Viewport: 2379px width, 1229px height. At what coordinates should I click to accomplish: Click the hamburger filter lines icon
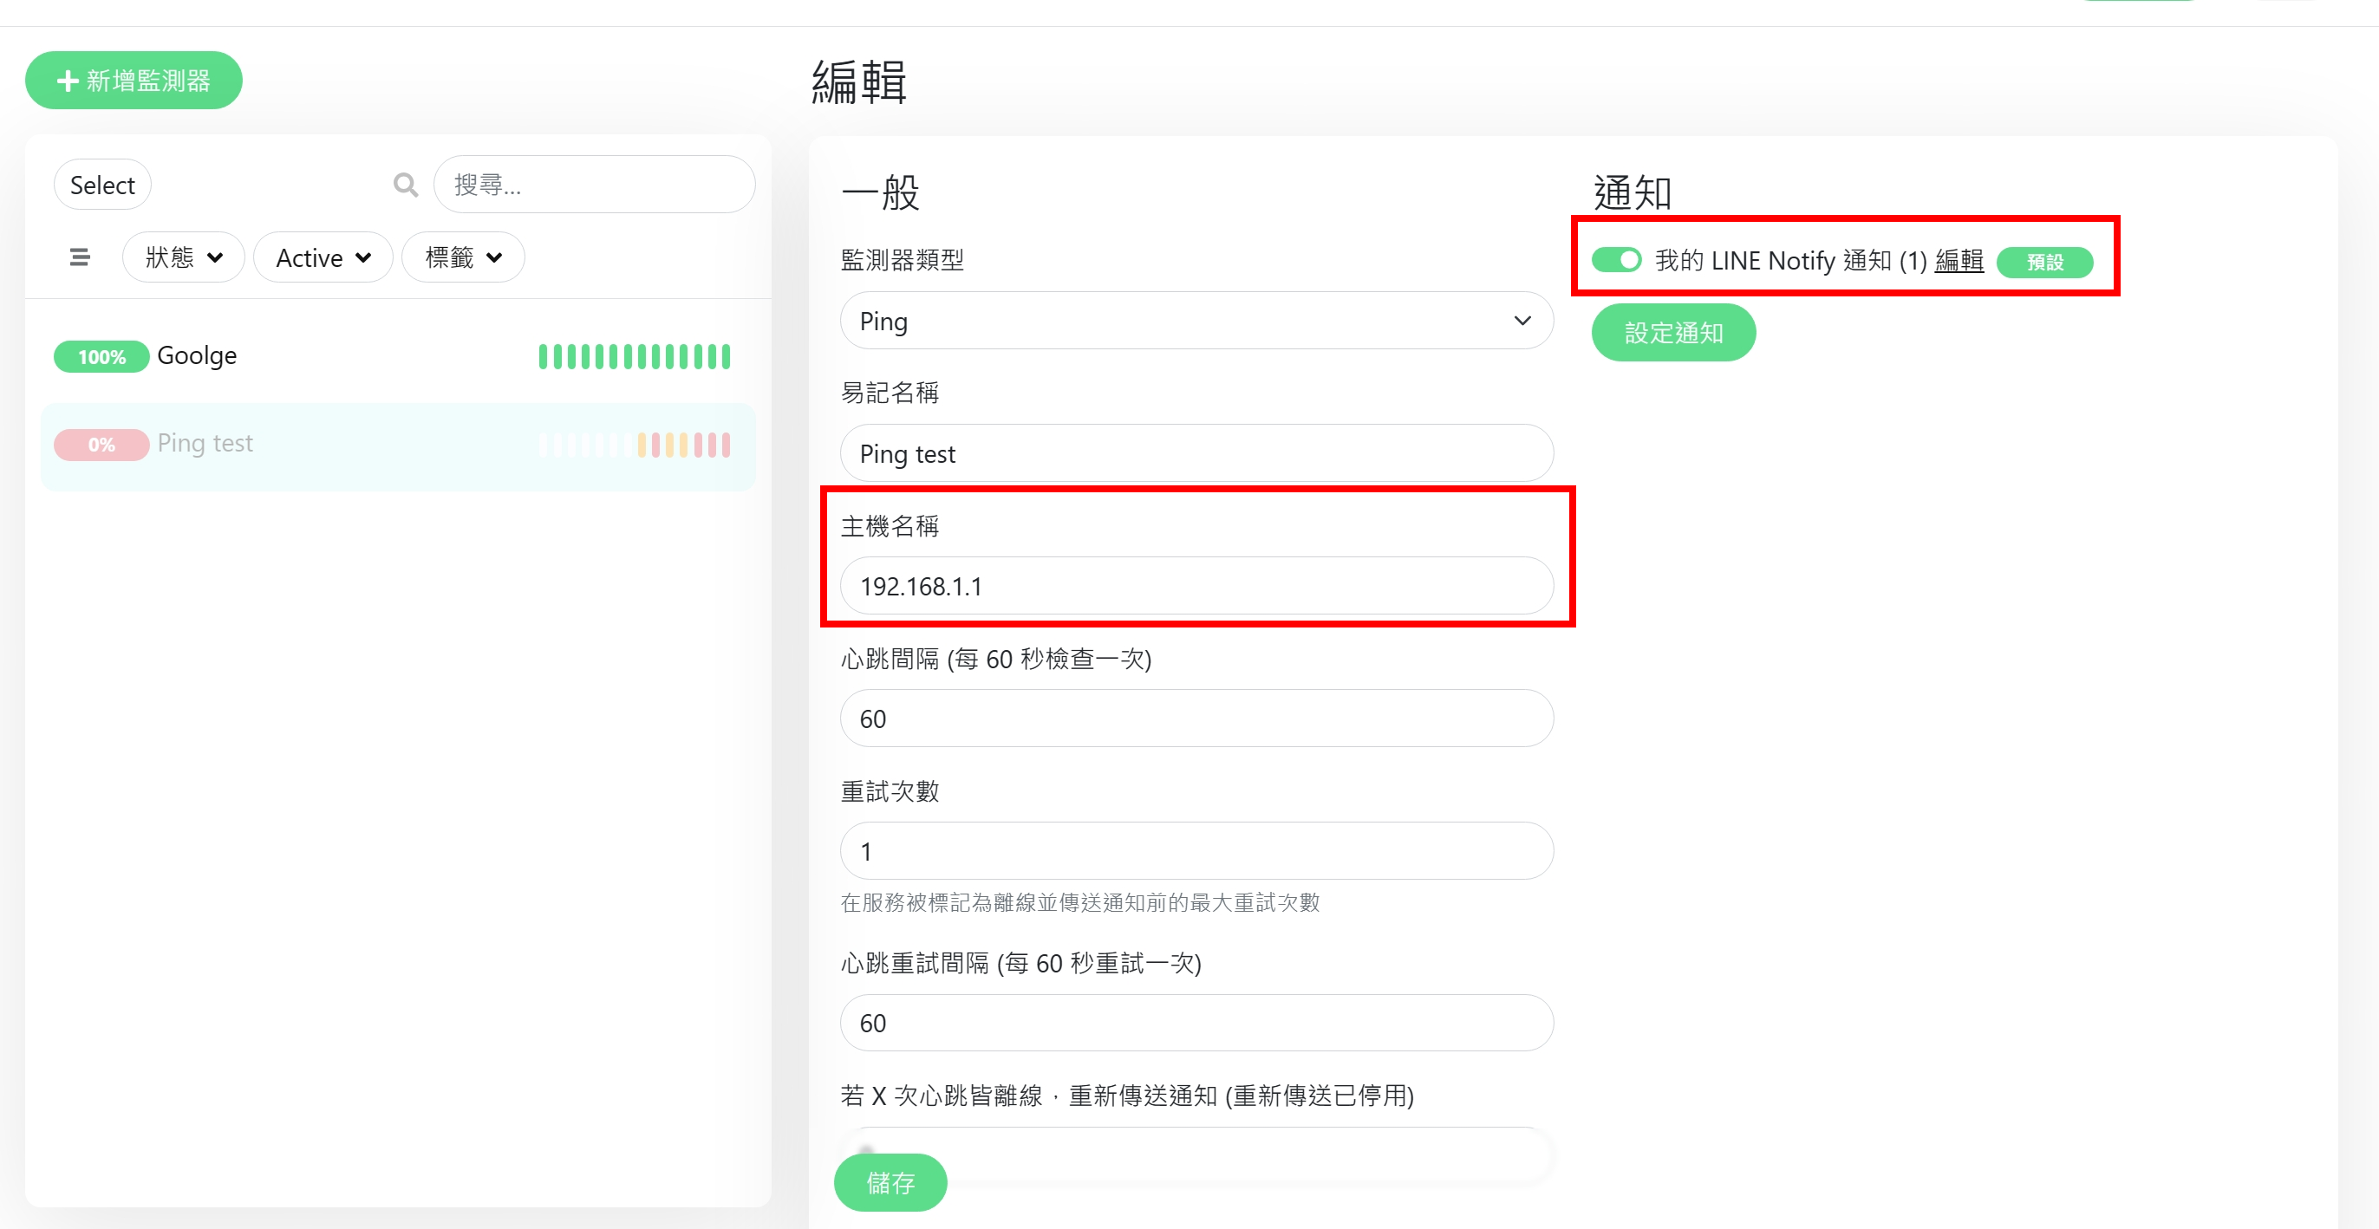tap(80, 257)
